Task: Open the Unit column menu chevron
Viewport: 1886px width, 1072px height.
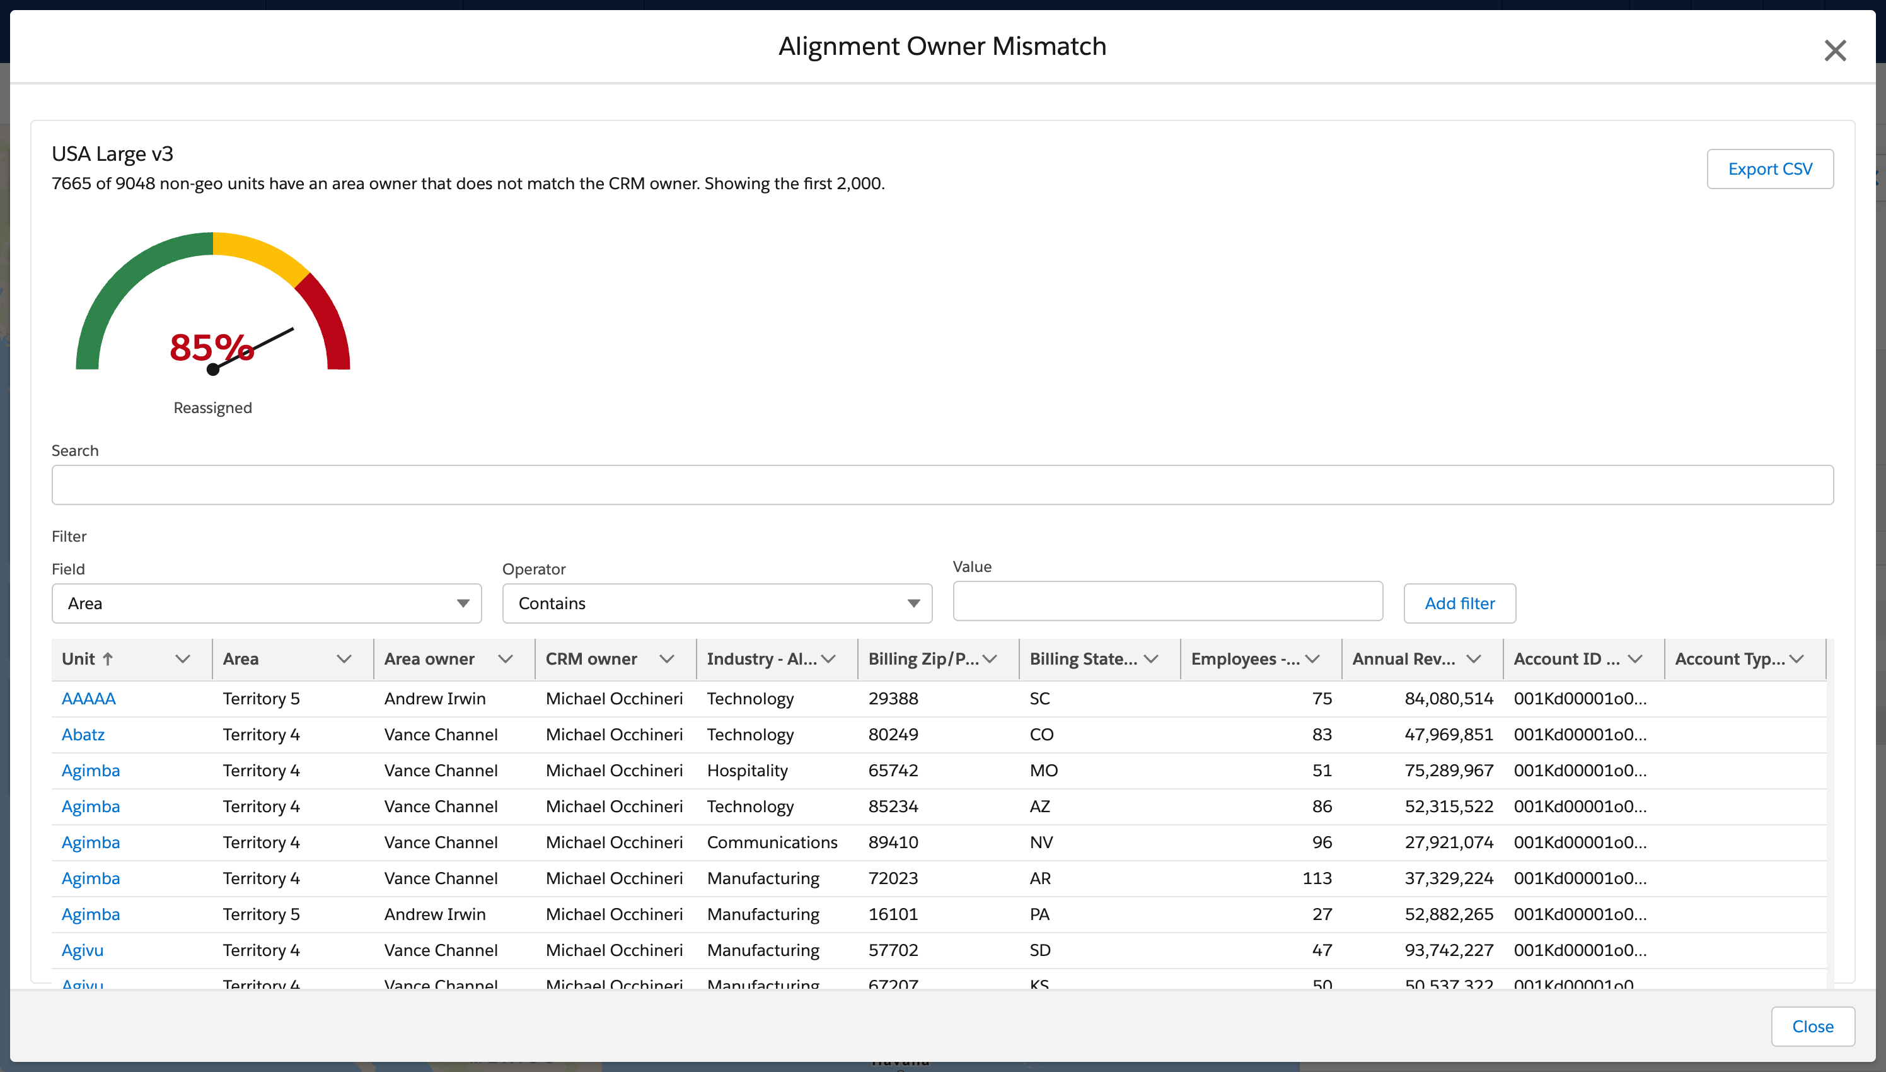Action: [x=183, y=659]
